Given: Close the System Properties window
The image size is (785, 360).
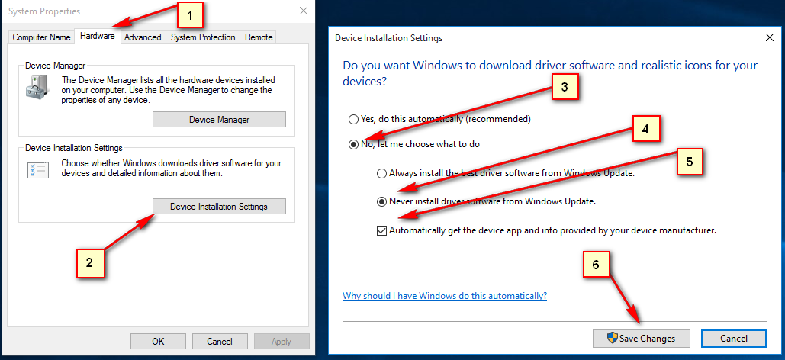Looking at the screenshot, I should click(304, 11).
